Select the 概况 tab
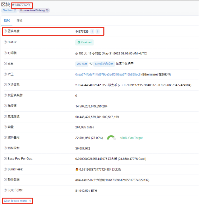Viewport: 199px width, 205px height. (7, 20)
